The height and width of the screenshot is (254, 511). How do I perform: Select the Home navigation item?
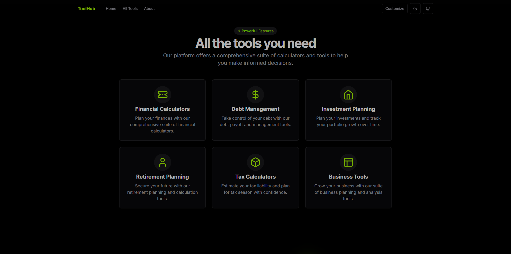[111, 9]
